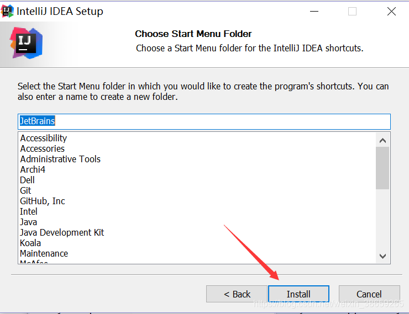The width and height of the screenshot is (409, 314).
Task: Click the IntelliJ IDEA title bar icon
Action: 7,12
